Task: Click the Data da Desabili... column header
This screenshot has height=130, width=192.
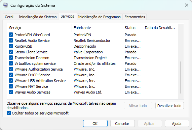Action: tap(160, 28)
